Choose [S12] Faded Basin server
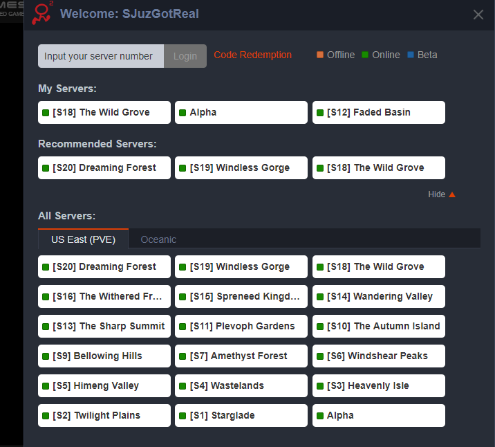495x447 pixels. 378,112
